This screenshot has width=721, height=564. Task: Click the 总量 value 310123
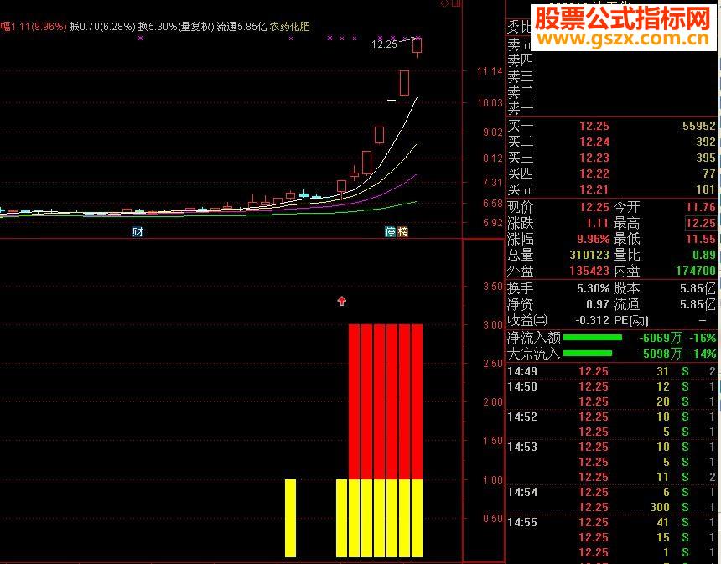589,255
